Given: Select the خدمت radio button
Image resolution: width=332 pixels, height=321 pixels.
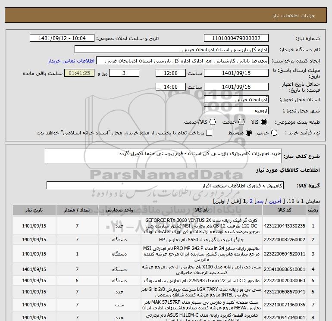Looking at the screenshot, I should (241, 122).
